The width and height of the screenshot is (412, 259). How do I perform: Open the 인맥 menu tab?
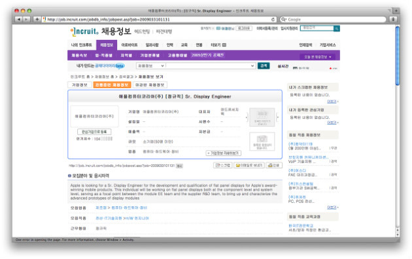click(170, 45)
